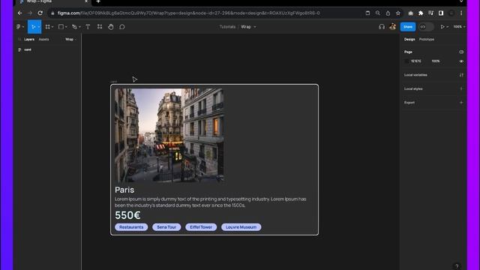The image size is (480, 270).
Task: Click the Paris photo on the card
Action: 169,135
